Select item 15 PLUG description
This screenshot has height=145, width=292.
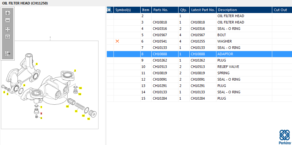pos(222,98)
